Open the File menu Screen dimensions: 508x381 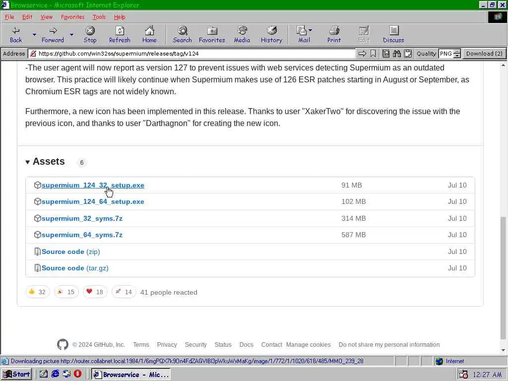[x=9, y=17]
